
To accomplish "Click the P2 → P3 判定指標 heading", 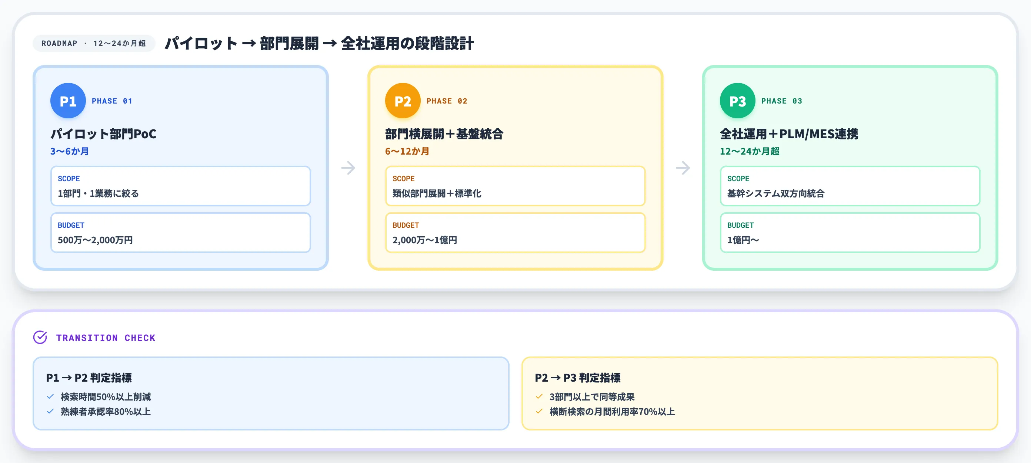I will [578, 378].
